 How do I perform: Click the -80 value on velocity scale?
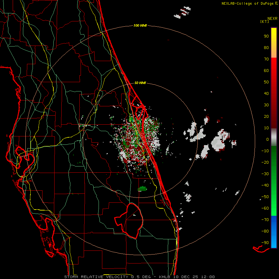pos(265,231)
